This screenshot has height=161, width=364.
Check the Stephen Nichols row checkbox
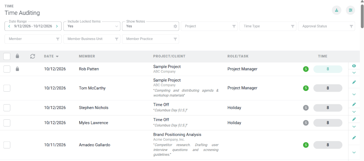(7, 108)
